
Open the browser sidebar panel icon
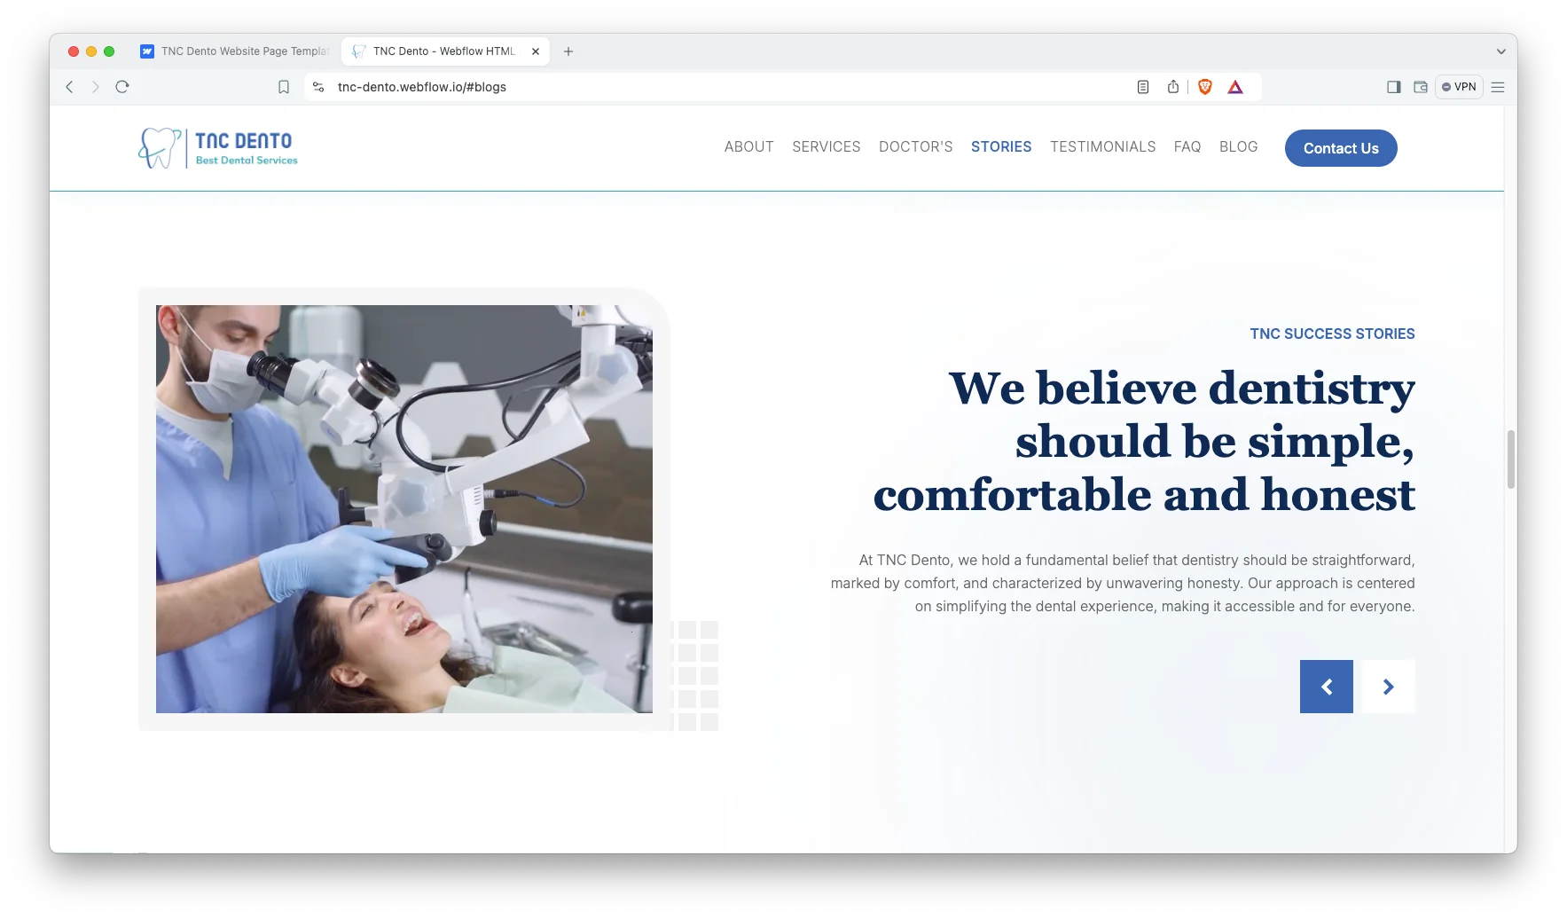1393,87
